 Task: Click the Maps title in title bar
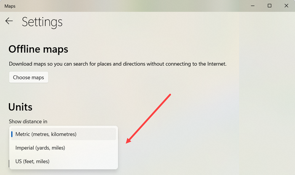(x=10, y=6)
